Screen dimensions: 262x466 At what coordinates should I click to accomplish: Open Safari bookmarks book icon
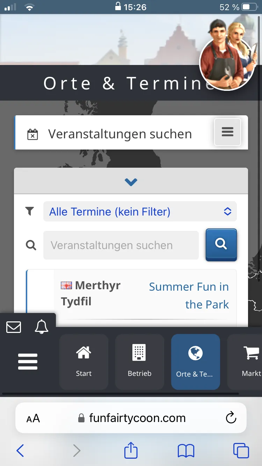(x=186, y=451)
